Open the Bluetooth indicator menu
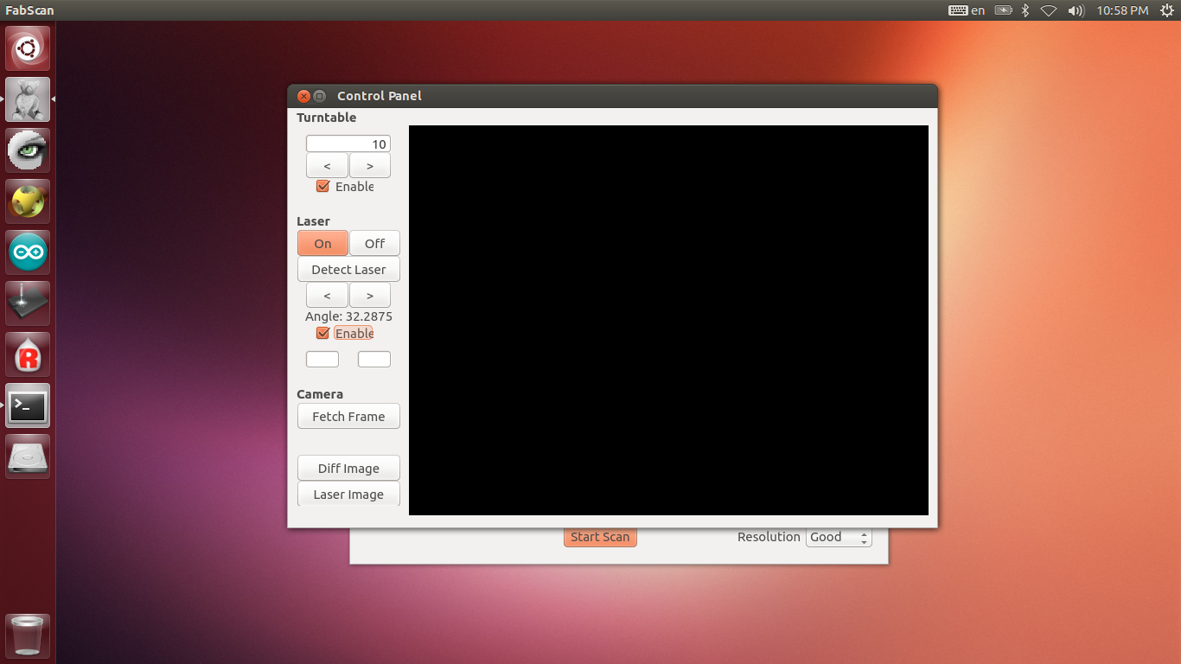 1025,10
